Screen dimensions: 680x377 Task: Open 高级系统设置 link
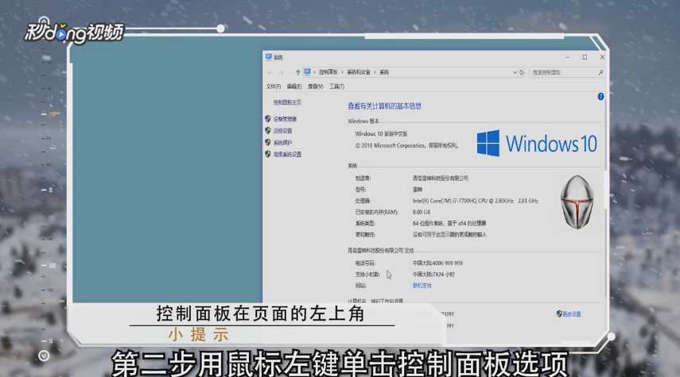287,155
